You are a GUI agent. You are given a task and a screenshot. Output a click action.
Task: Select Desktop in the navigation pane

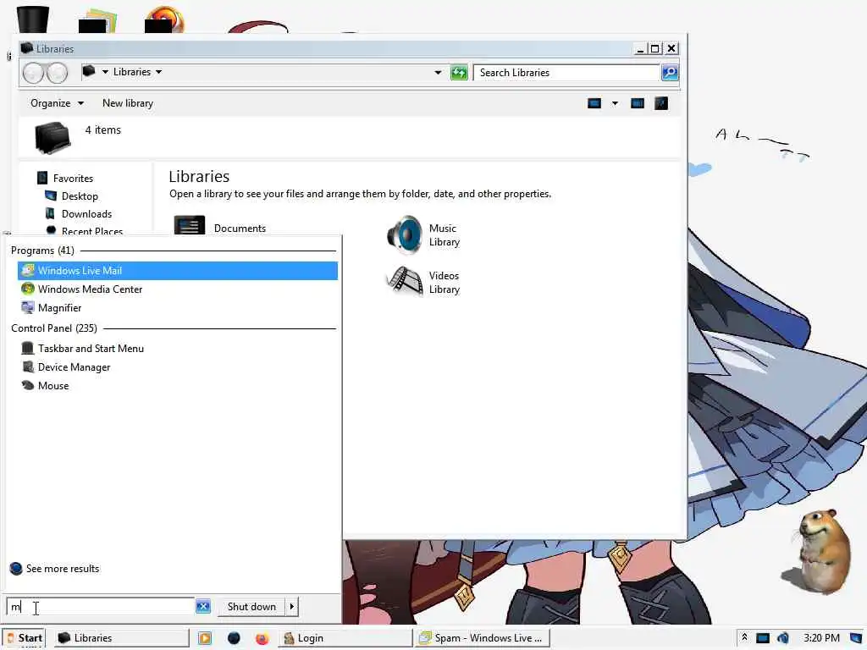click(71, 196)
